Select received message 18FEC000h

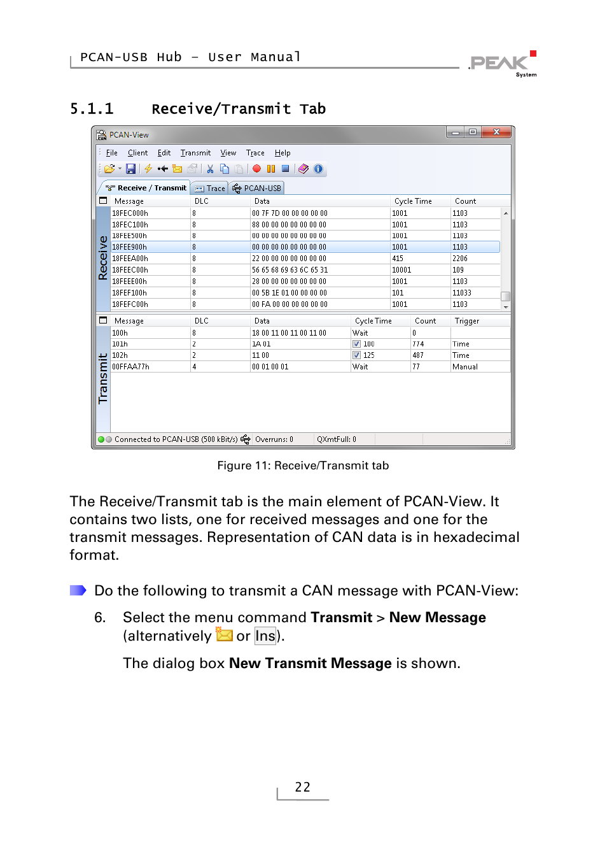306,213
